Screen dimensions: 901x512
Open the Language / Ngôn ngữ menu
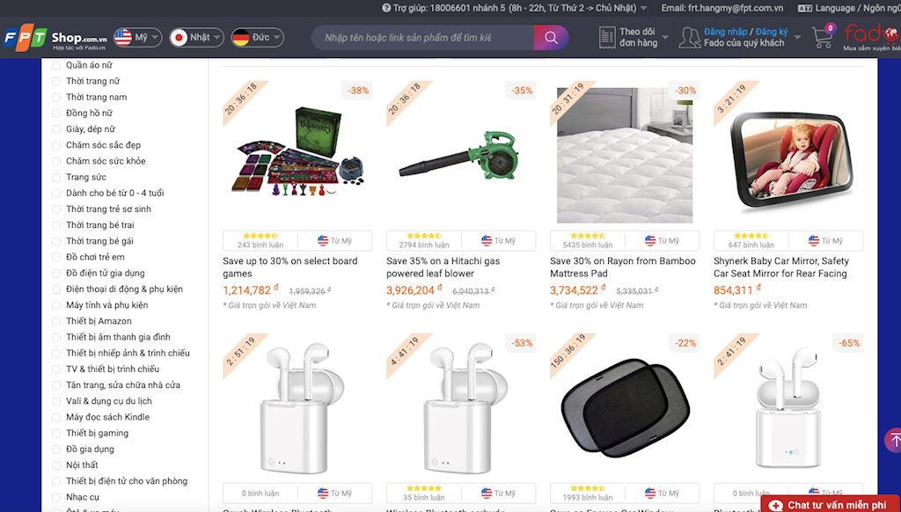[849, 8]
